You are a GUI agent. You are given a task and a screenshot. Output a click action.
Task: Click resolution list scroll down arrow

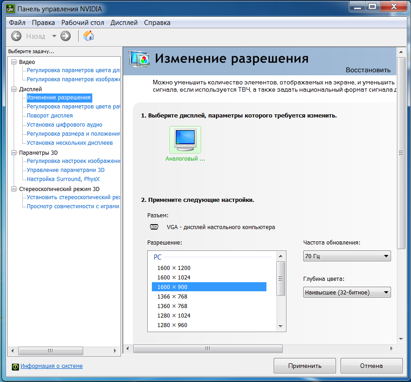(x=281, y=326)
